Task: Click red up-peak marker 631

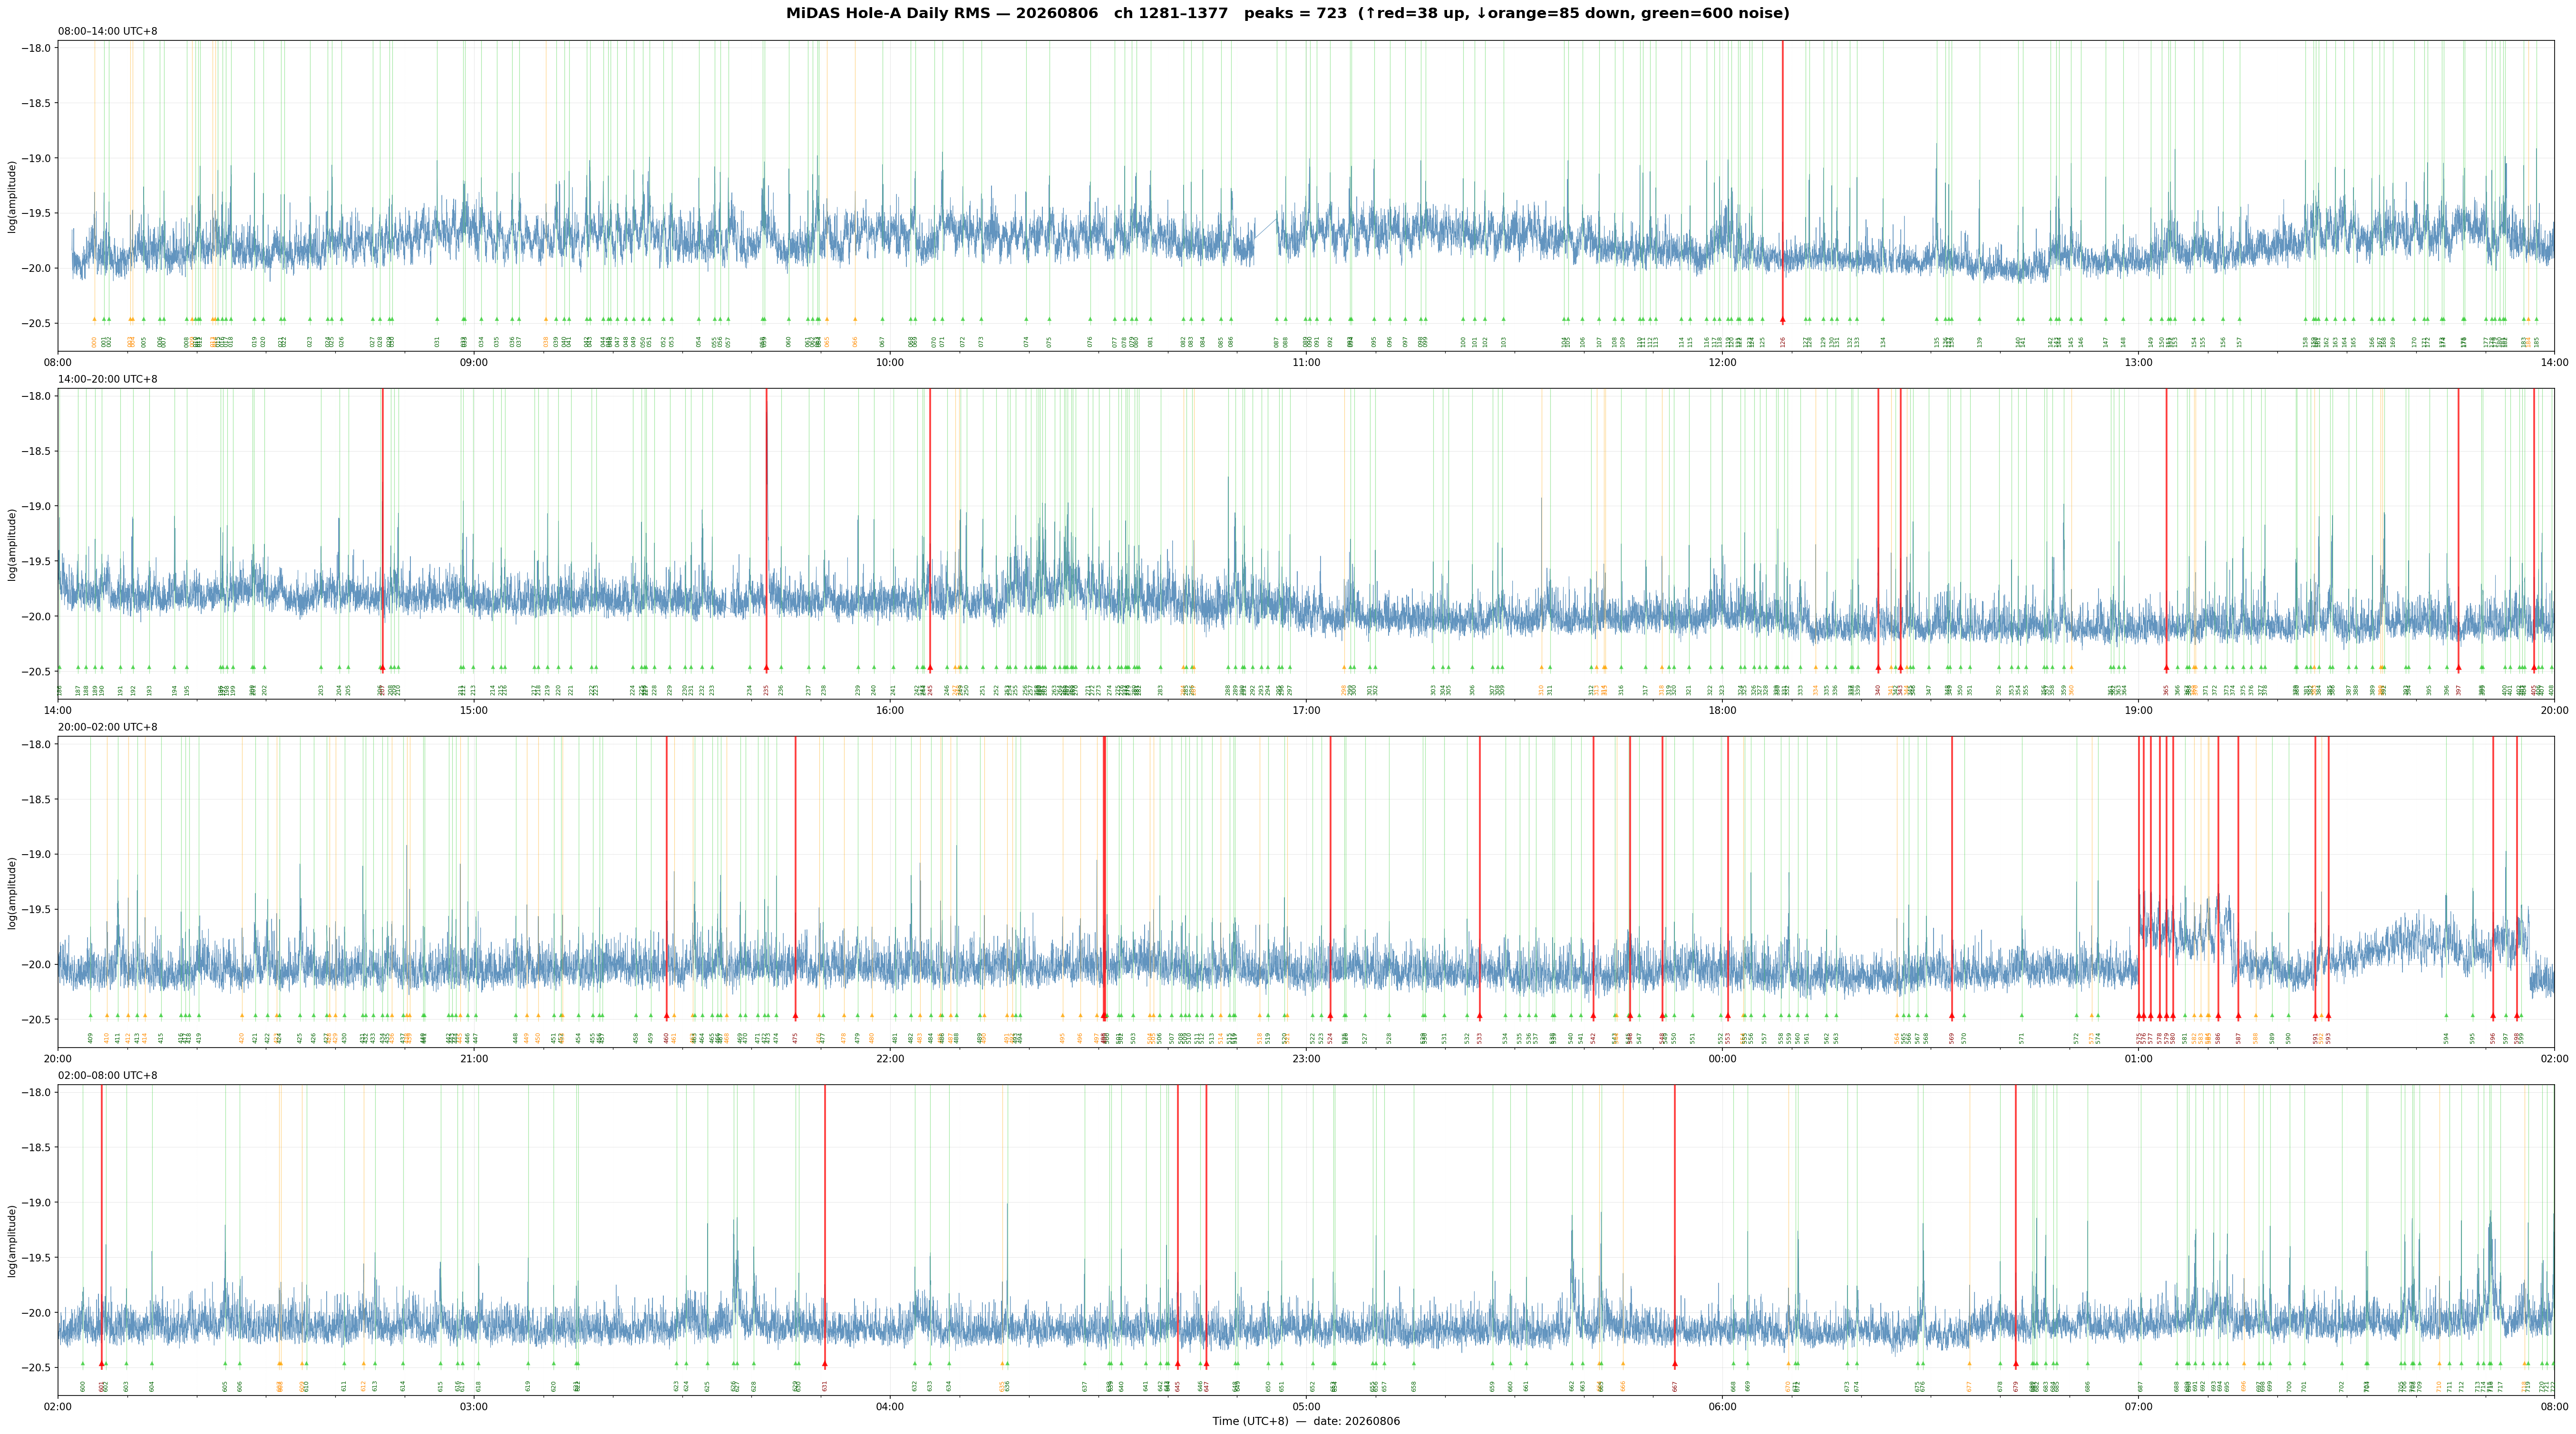Action: click(825, 1364)
